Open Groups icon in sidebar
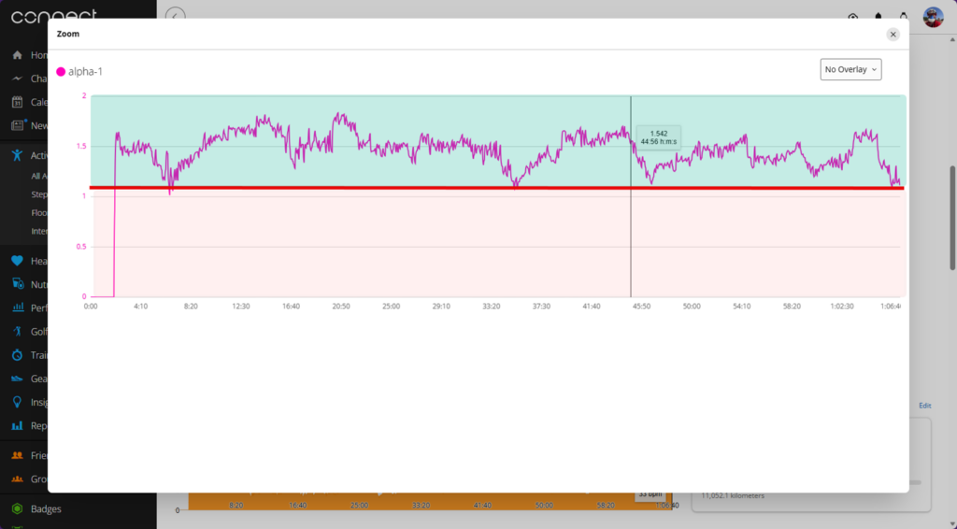The image size is (957, 529). tap(17, 479)
